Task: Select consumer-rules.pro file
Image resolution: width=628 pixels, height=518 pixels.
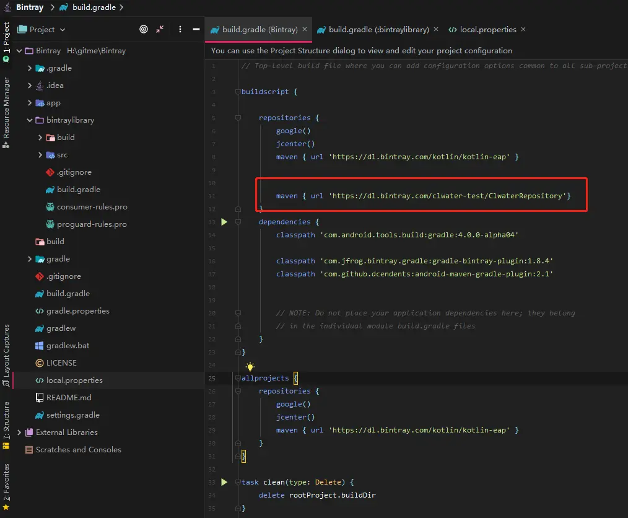Action: pyautogui.click(x=87, y=207)
